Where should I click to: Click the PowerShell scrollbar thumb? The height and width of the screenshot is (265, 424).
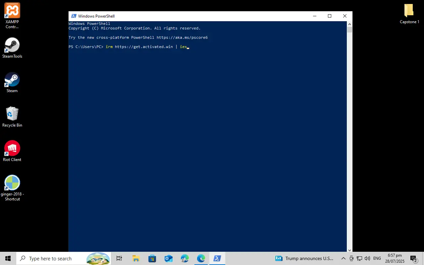[349, 29]
